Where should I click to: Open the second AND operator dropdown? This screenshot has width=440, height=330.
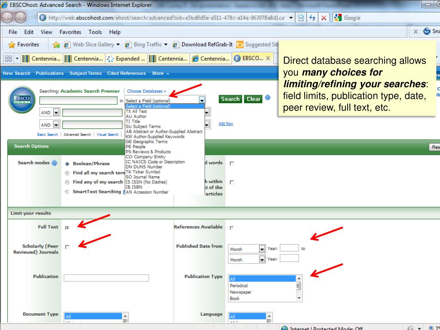click(x=56, y=125)
